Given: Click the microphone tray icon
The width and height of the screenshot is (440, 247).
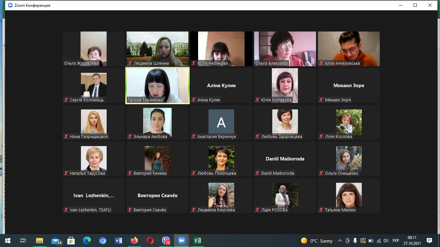Looking at the screenshot, I should (355, 241).
